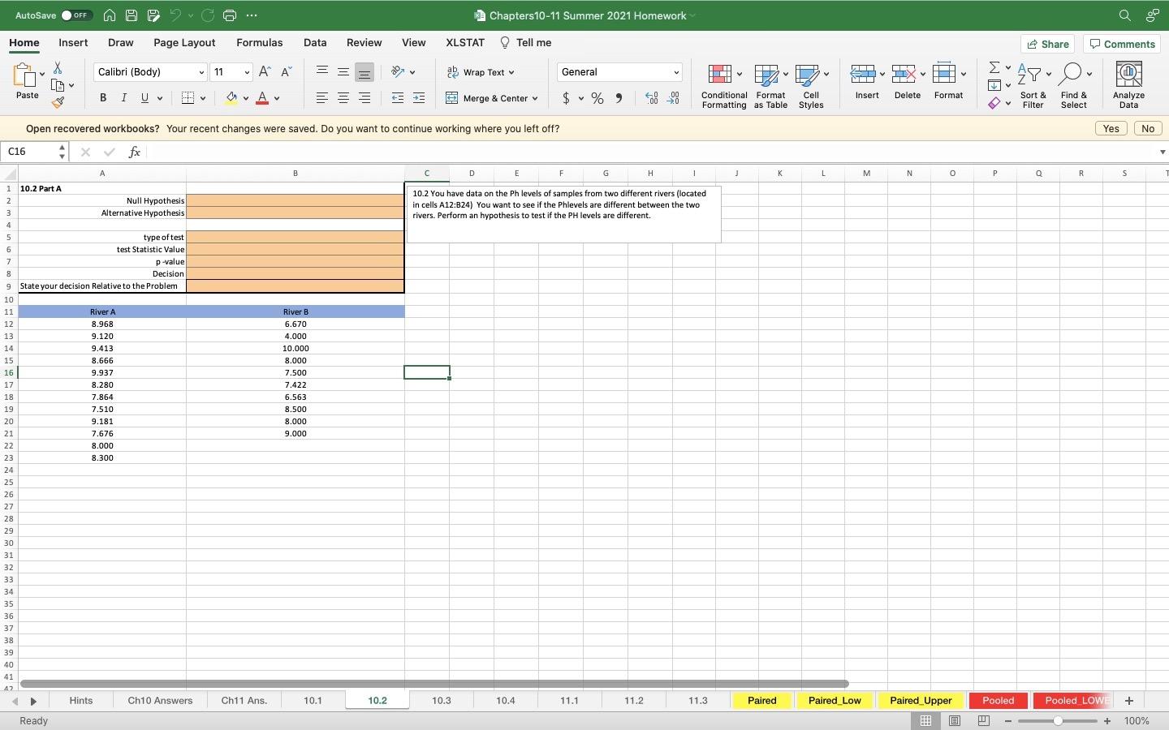Expand the borders dropdown arrow
This screenshot has width=1169, height=730.
pyautogui.click(x=202, y=99)
